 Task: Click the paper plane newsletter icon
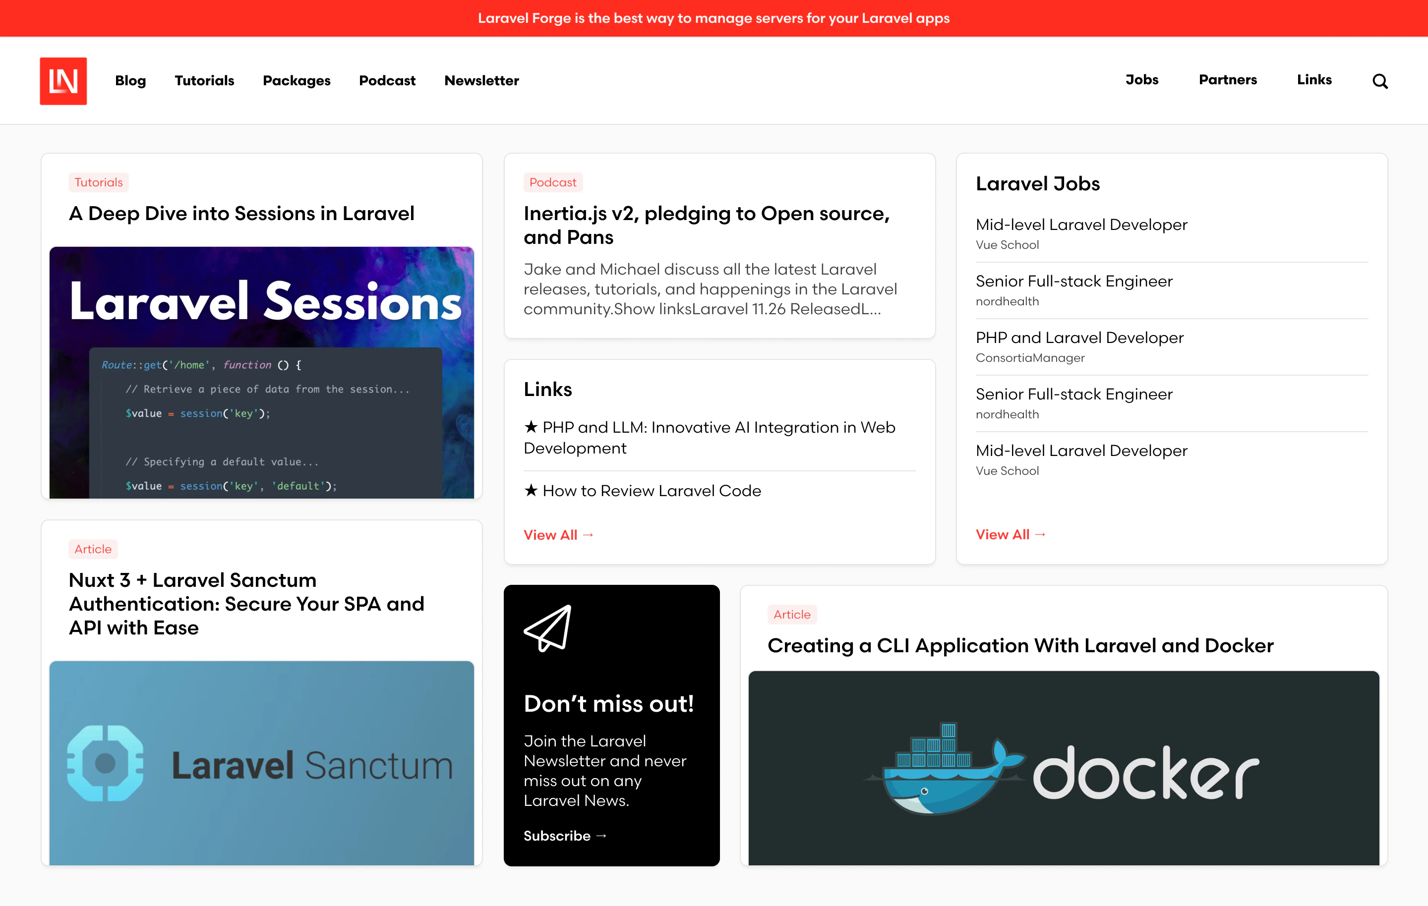coord(547,628)
